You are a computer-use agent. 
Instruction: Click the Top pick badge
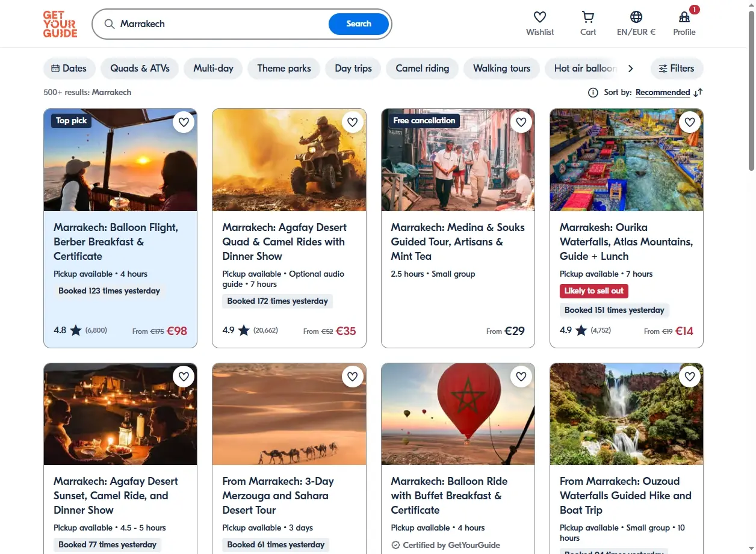pyautogui.click(x=72, y=121)
